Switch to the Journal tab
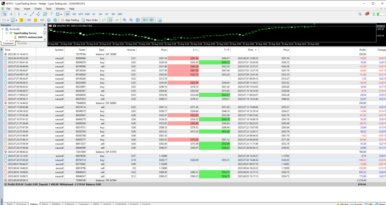Image resolution: width=386 pixels, height=205 pixels. coord(146,204)
